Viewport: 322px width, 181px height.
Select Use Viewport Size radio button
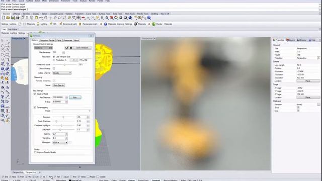coord(54,57)
